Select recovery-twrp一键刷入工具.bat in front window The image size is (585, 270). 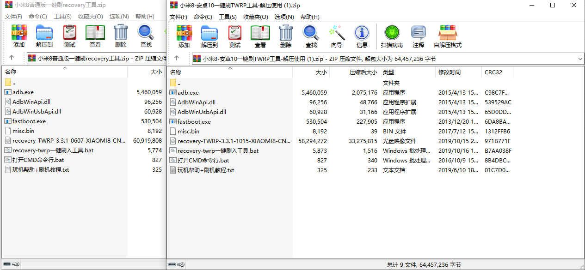[218, 151]
